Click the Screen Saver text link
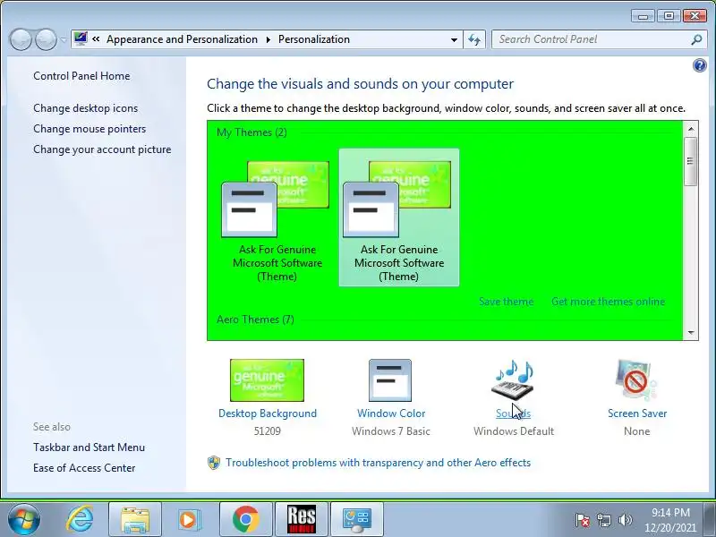This screenshot has width=716, height=537. coord(637,413)
